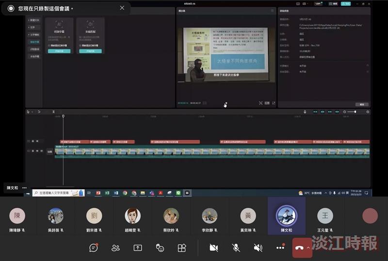This screenshot has width=388, height=261.
Task: Open the aspect ratio button in player
Action: [x=267, y=103]
